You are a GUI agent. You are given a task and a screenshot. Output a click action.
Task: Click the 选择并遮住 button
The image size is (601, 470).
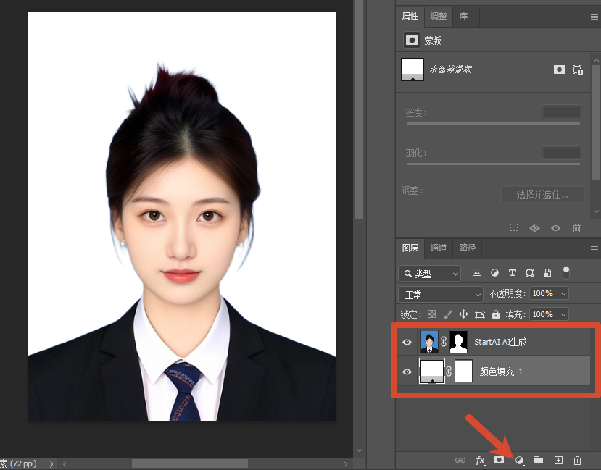(542, 195)
